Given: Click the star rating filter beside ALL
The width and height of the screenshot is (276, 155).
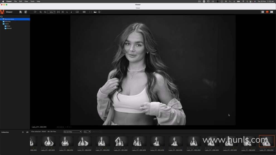Looking at the screenshot, I should (x=96, y=132).
